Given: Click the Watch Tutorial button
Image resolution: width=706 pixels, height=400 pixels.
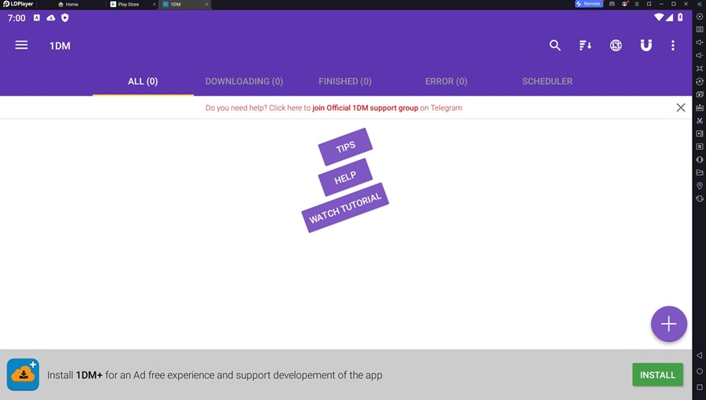Looking at the screenshot, I should pyautogui.click(x=345, y=207).
